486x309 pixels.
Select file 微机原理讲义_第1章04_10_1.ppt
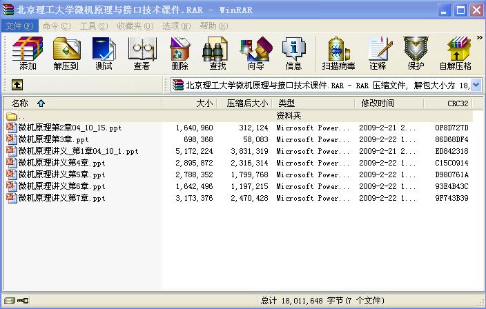click(x=78, y=151)
